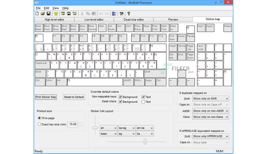The image size is (267, 154).
Task: Open the 'ka' cell layout dropdown
Action: click(145, 134)
